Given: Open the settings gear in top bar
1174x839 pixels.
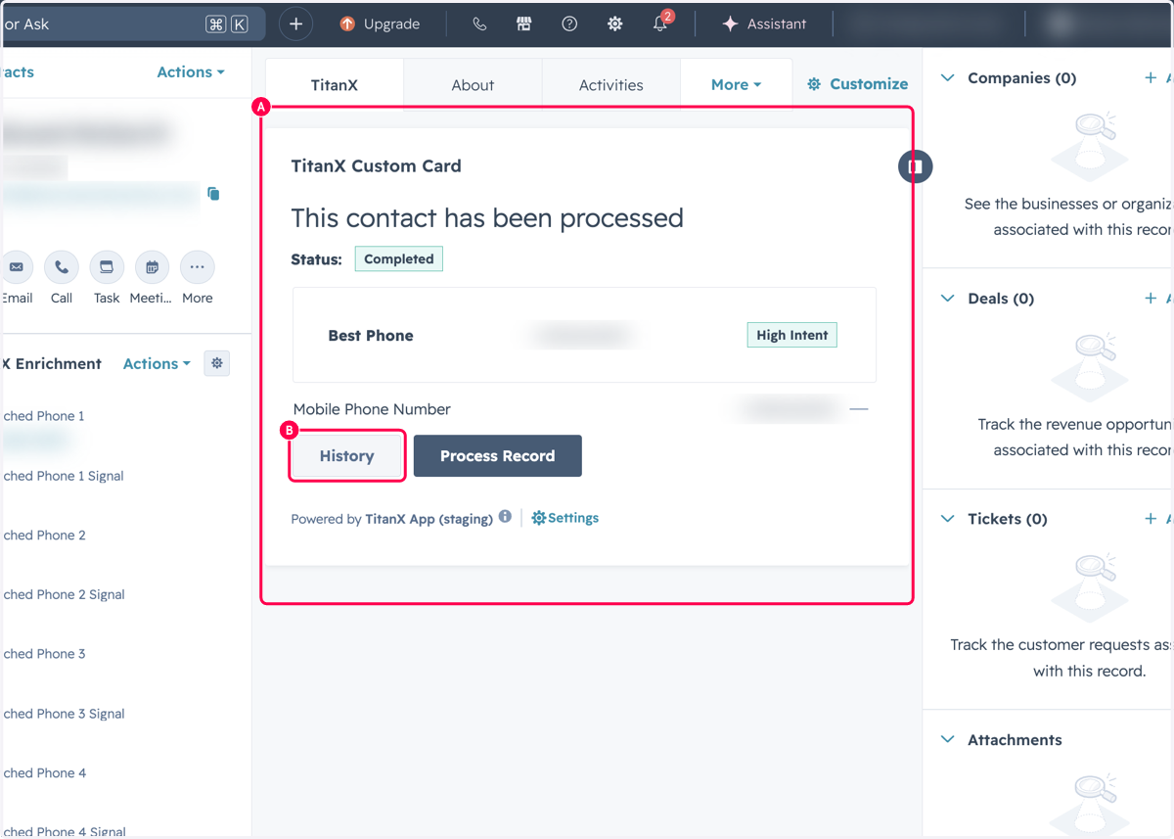Looking at the screenshot, I should [x=614, y=24].
